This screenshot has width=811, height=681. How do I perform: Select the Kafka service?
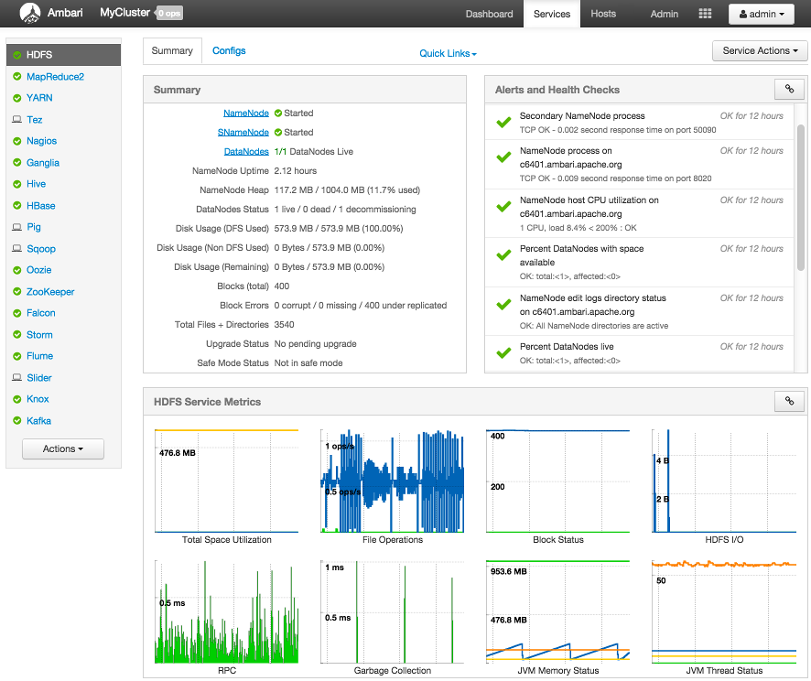(x=38, y=420)
